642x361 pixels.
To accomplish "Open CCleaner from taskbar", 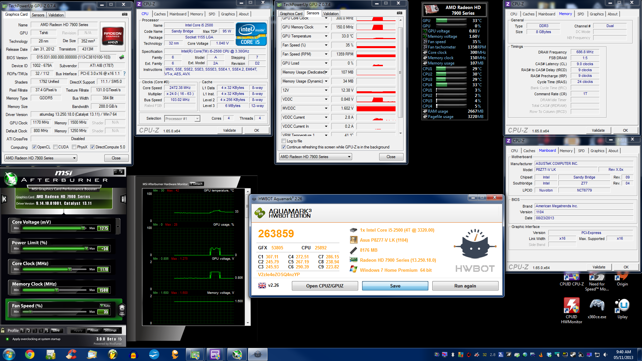I will click(x=71, y=354).
